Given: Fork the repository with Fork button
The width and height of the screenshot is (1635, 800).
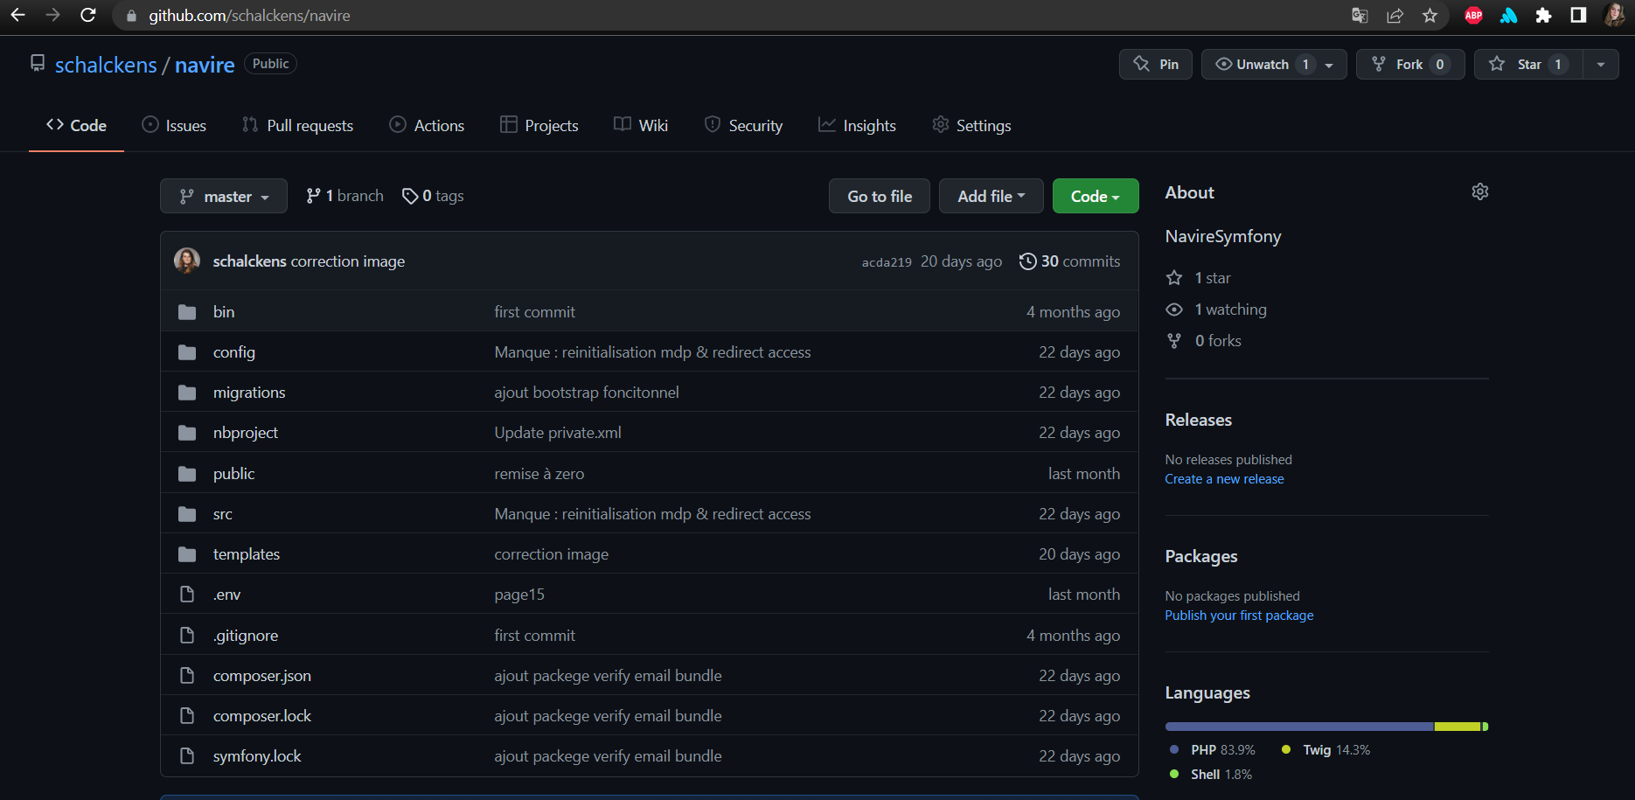Looking at the screenshot, I should point(1410,64).
